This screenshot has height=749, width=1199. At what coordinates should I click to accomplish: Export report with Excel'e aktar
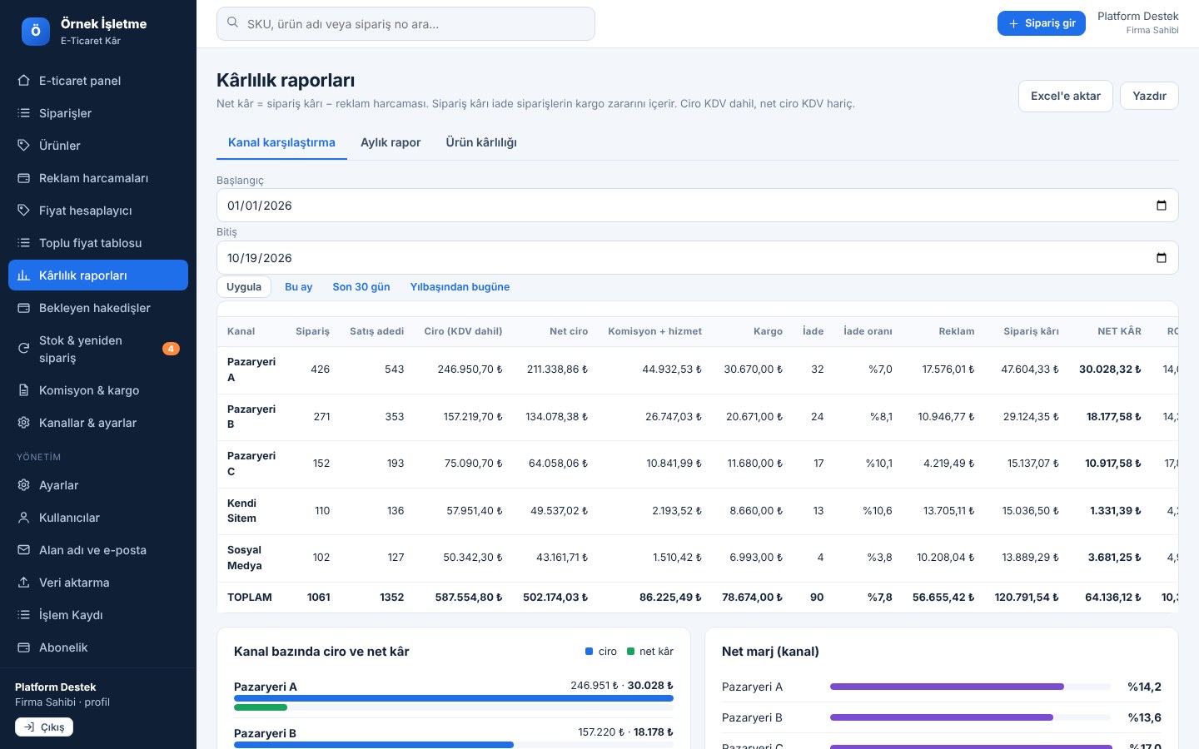(x=1066, y=97)
